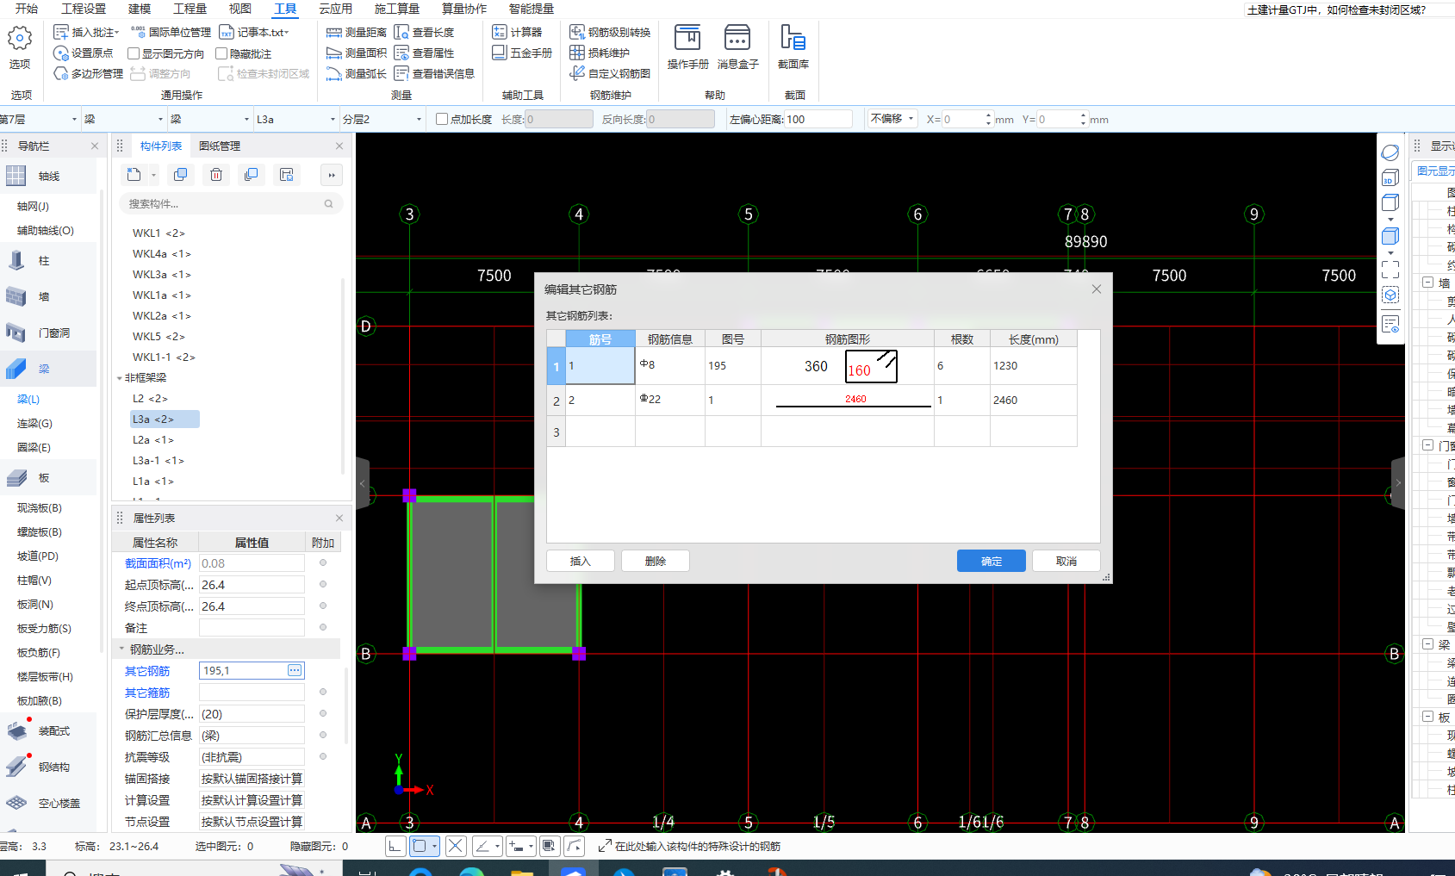This screenshot has width=1455, height=876.
Task: Click 取消 to cancel rebar dialog
Action: pos(1066,561)
